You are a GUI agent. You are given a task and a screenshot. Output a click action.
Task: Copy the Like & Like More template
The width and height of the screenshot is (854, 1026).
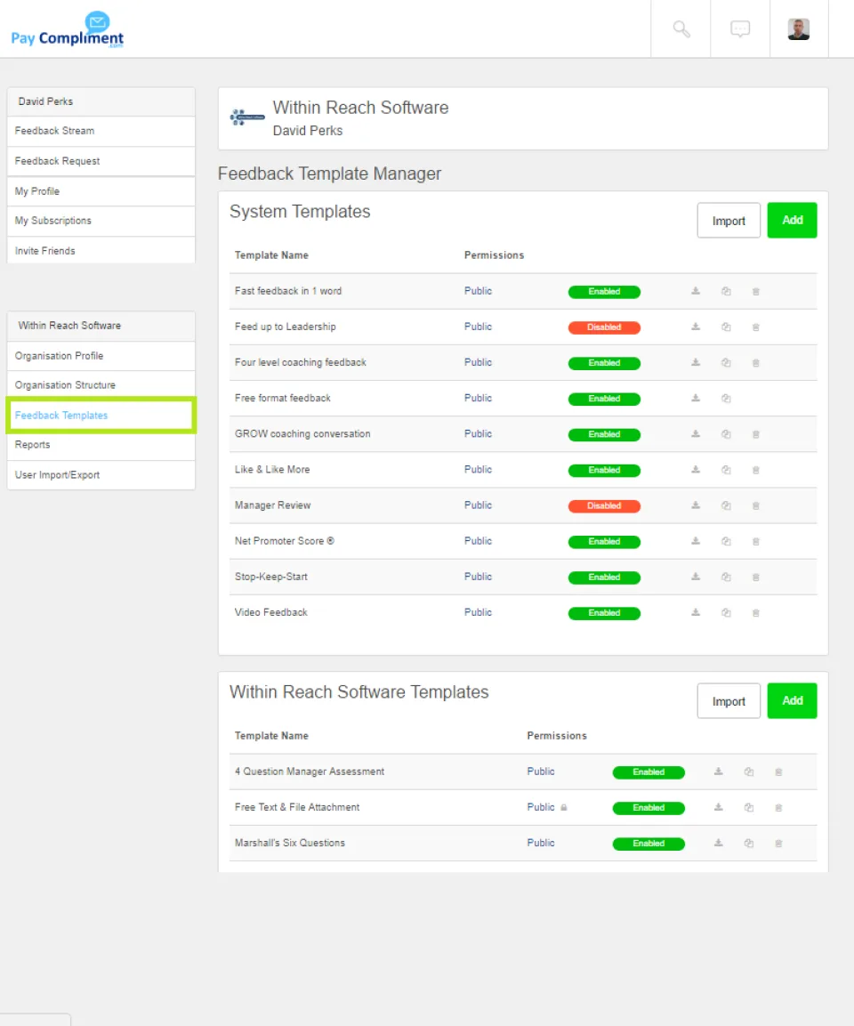(726, 470)
